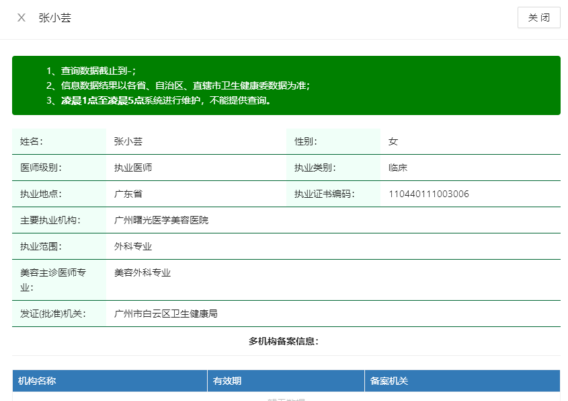Click issuing authority 广州市白云区卫生健康局

pos(166,314)
